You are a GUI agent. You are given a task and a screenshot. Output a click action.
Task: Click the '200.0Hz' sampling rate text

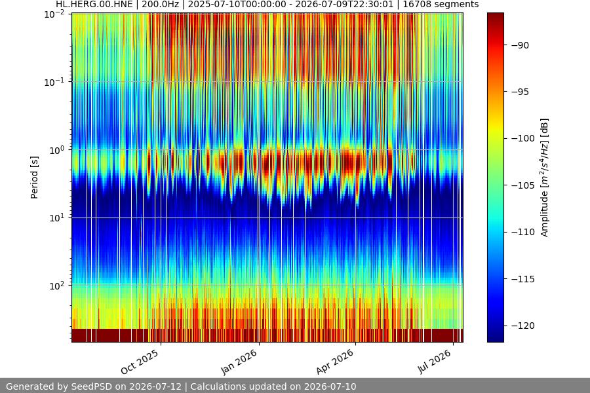tap(161, 5)
